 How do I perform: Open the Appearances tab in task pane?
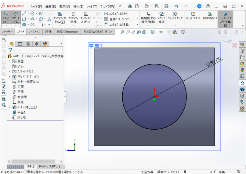pyautogui.click(x=242, y=70)
